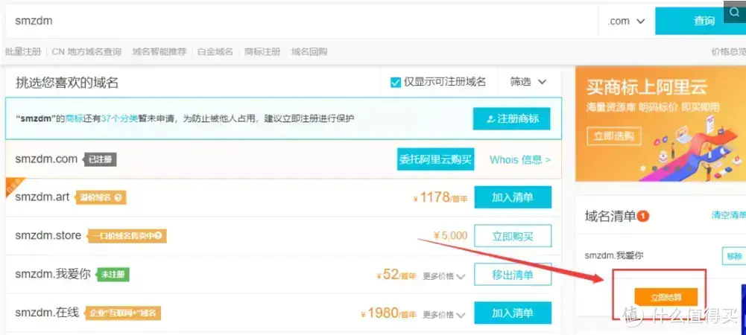Remove smzdm.我爱你 using 移出清单

pyautogui.click(x=513, y=275)
